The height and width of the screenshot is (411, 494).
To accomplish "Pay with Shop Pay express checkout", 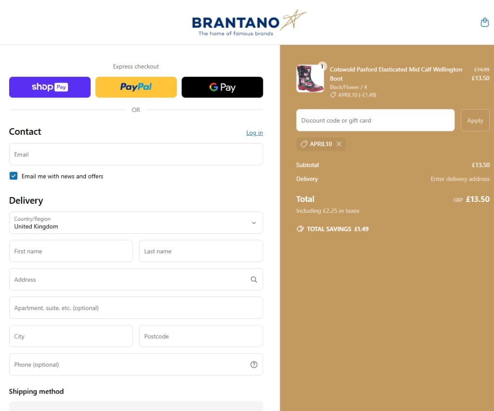I will point(50,87).
